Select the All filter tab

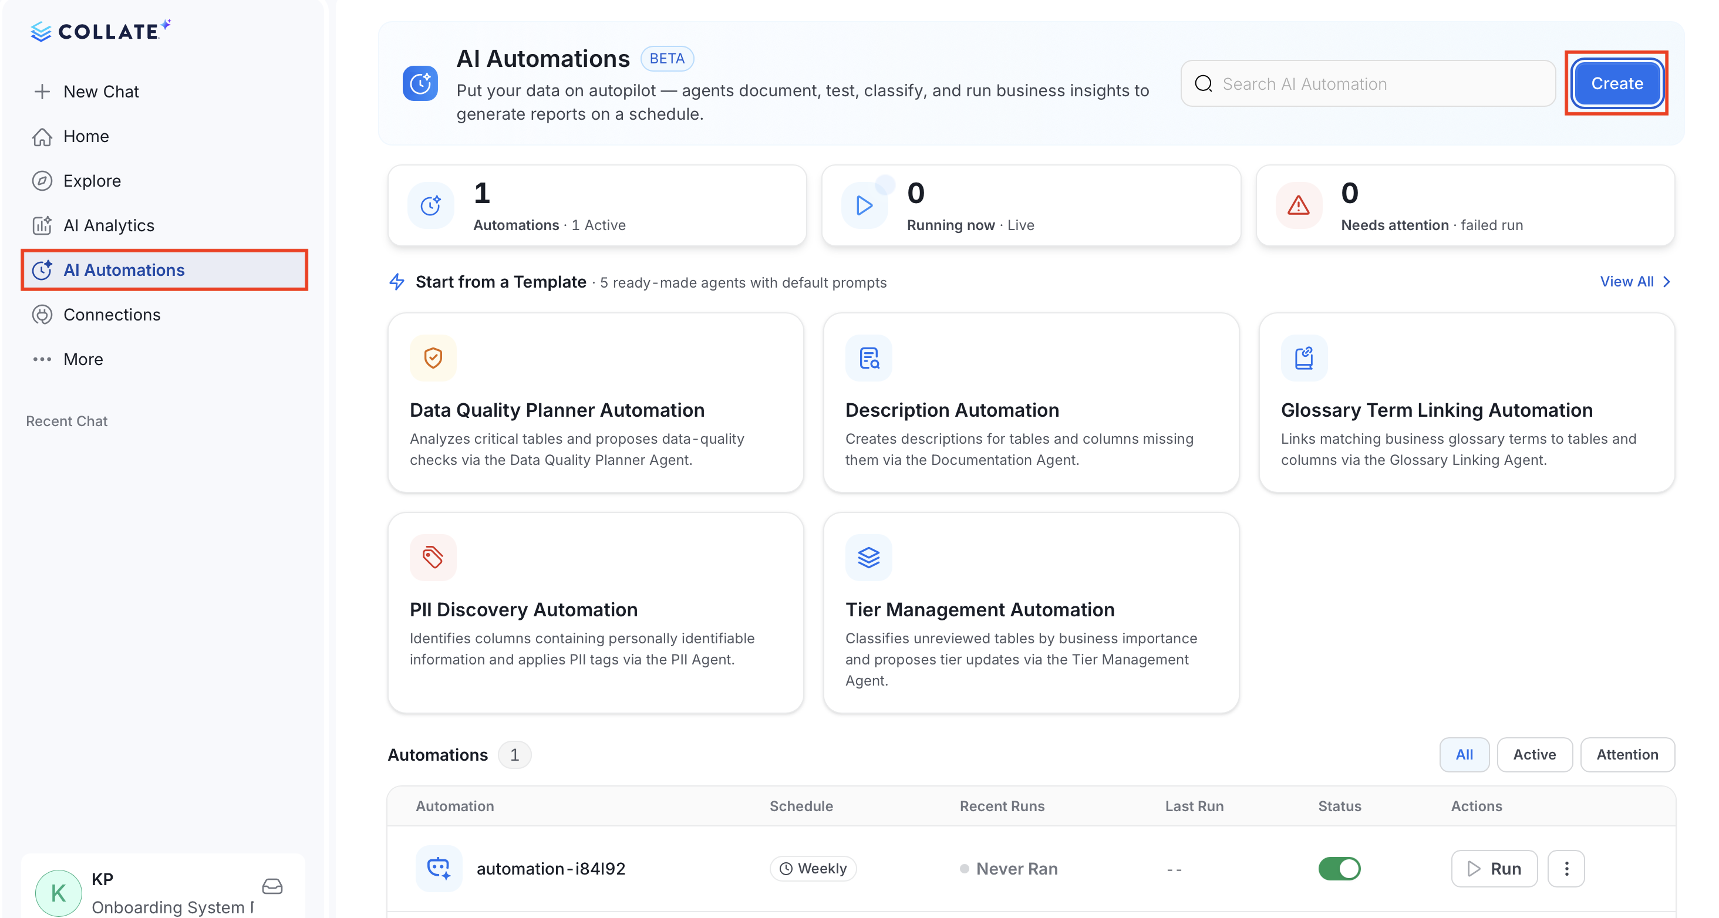point(1464,755)
